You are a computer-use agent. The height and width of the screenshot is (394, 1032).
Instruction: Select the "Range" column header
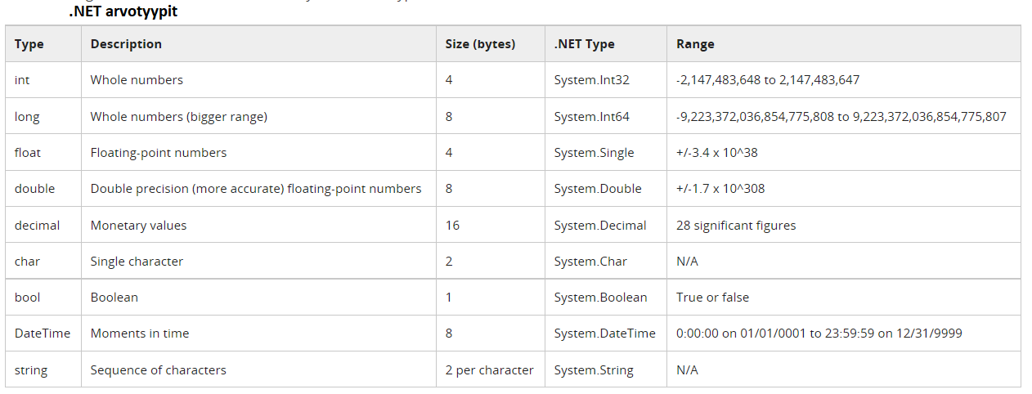(695, 44)
